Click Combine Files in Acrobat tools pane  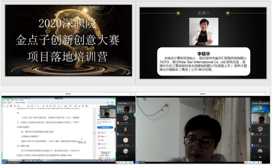102,144
